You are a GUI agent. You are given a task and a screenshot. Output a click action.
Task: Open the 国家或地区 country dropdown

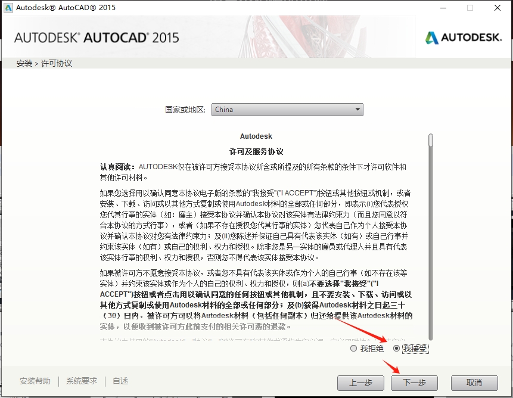click(x=287, y=110)
